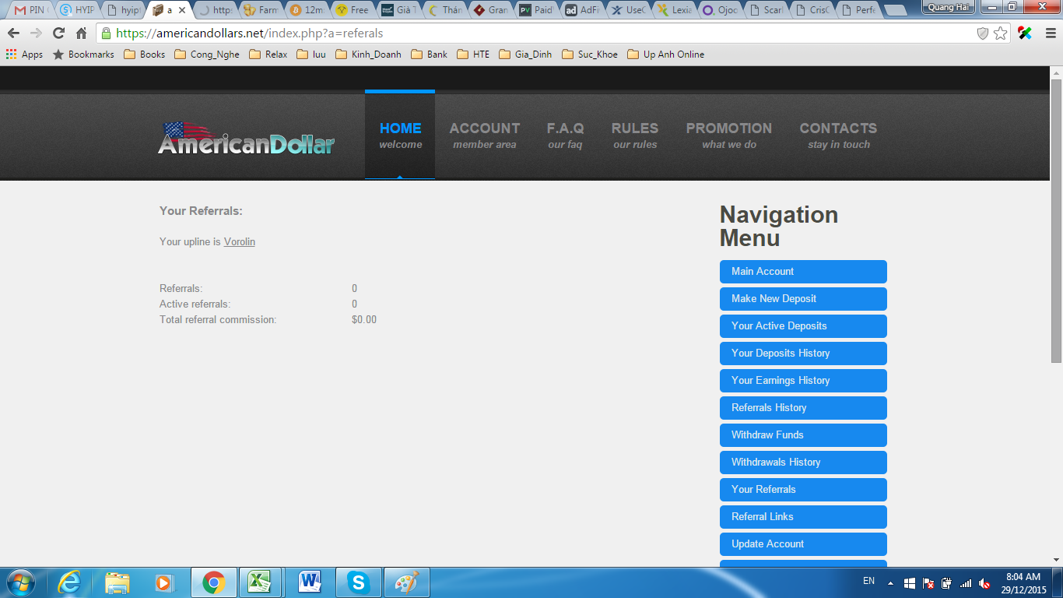The height and width of the screenshot is (598, 1063).
Task: Open Referral Links
Action: pyautogui.click(x=803, y=517)
